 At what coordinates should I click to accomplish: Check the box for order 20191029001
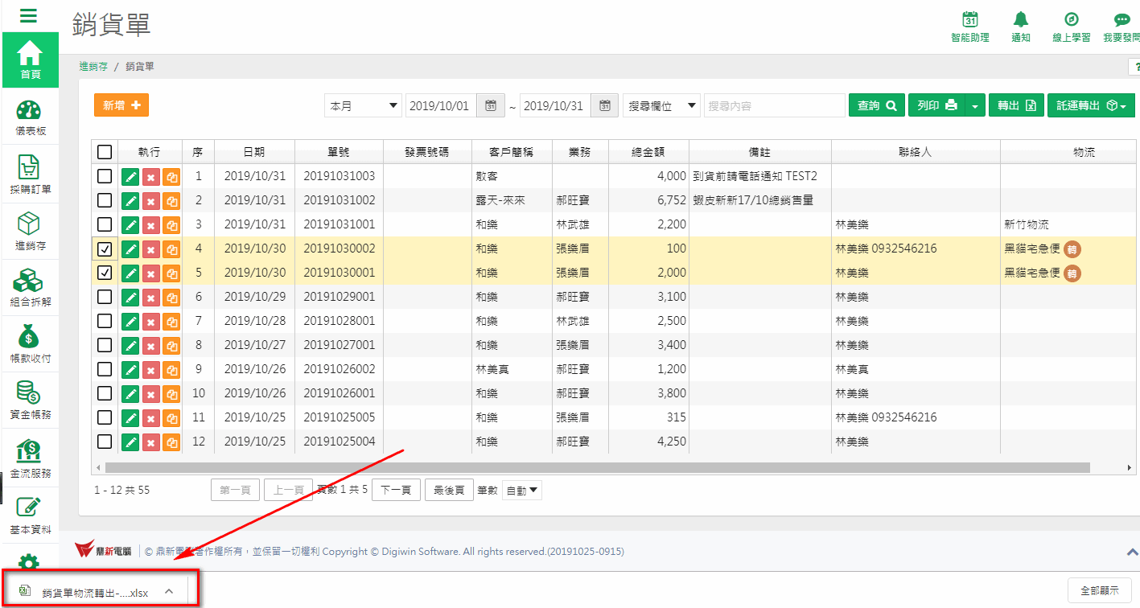105,297
